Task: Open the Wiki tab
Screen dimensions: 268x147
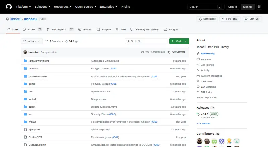Action: point(121,29)
